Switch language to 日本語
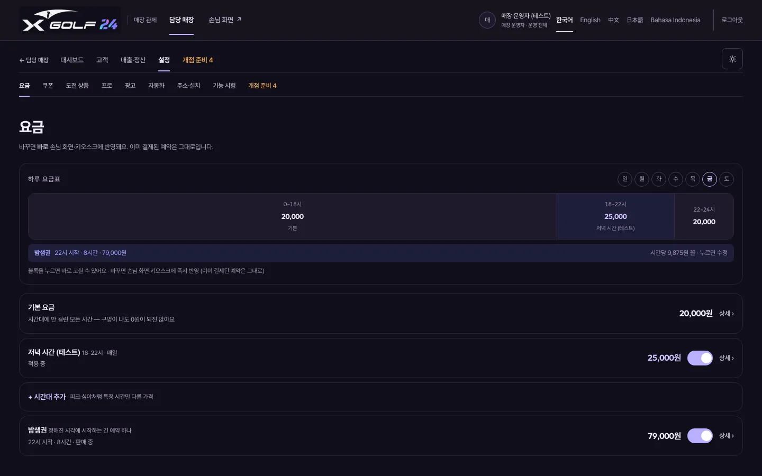 (x=635, y=20)
